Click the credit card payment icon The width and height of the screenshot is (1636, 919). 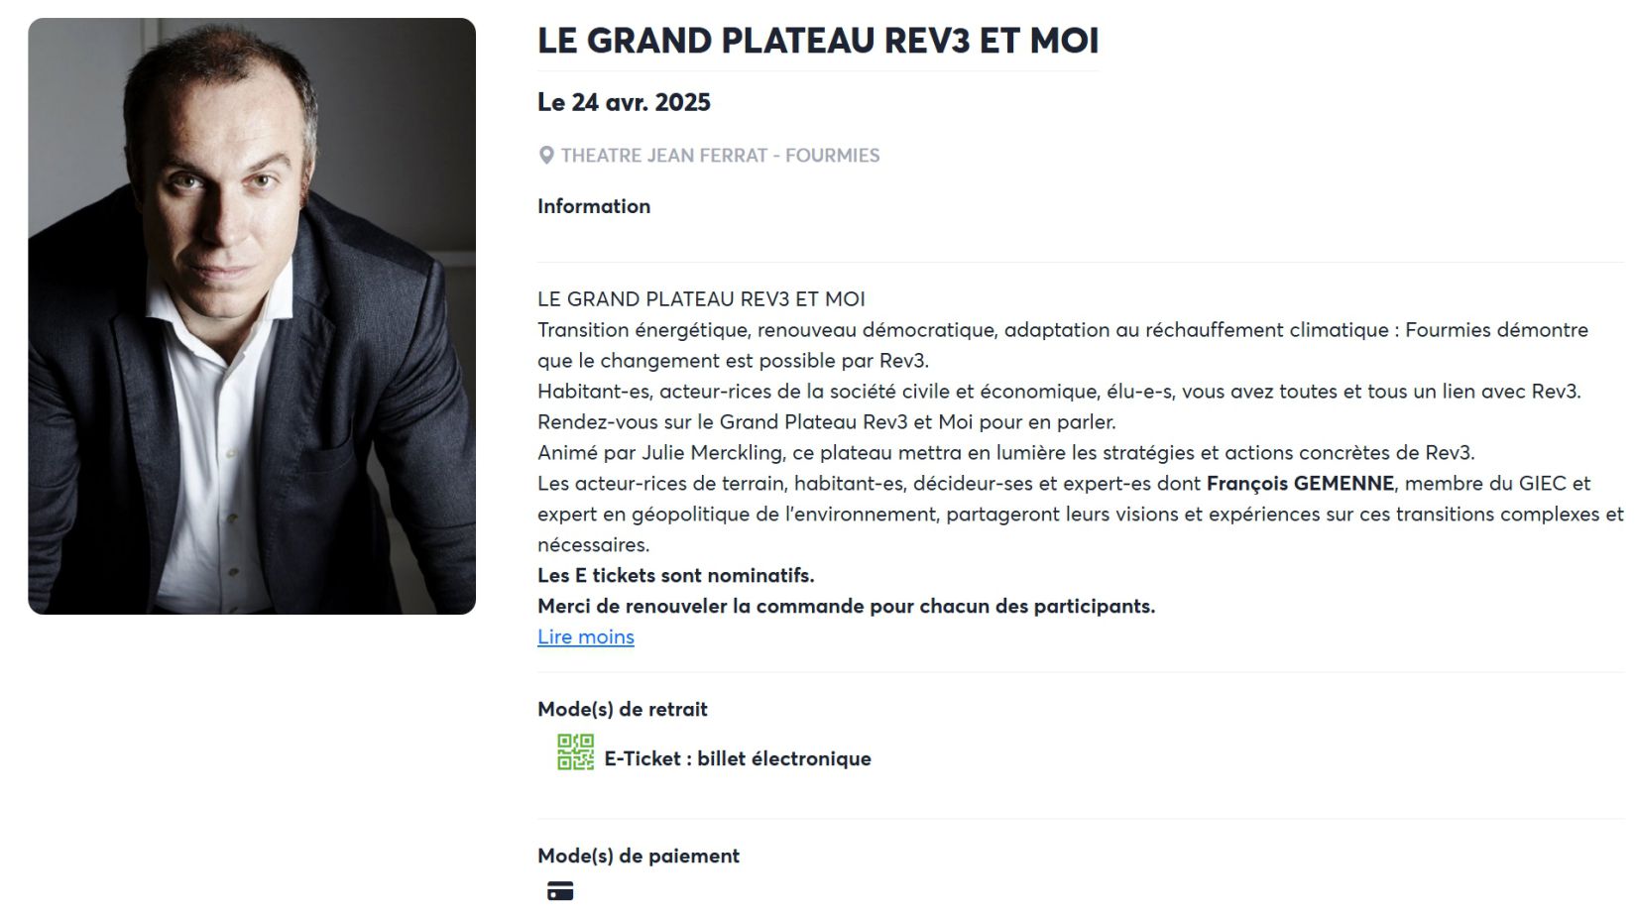pos(560,891)
